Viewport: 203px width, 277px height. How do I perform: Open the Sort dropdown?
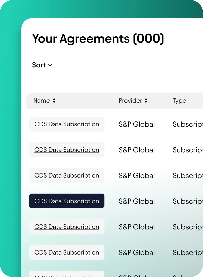pyautogui.click(x=42, y=65)
